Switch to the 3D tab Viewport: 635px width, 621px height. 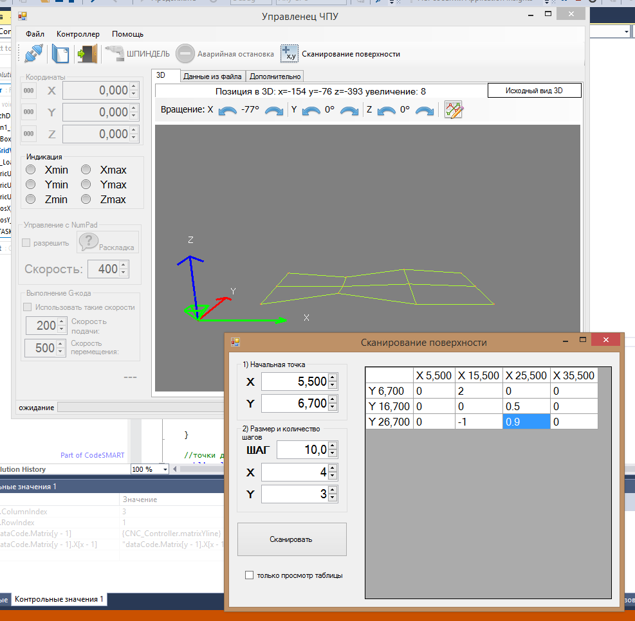[165, 76]
